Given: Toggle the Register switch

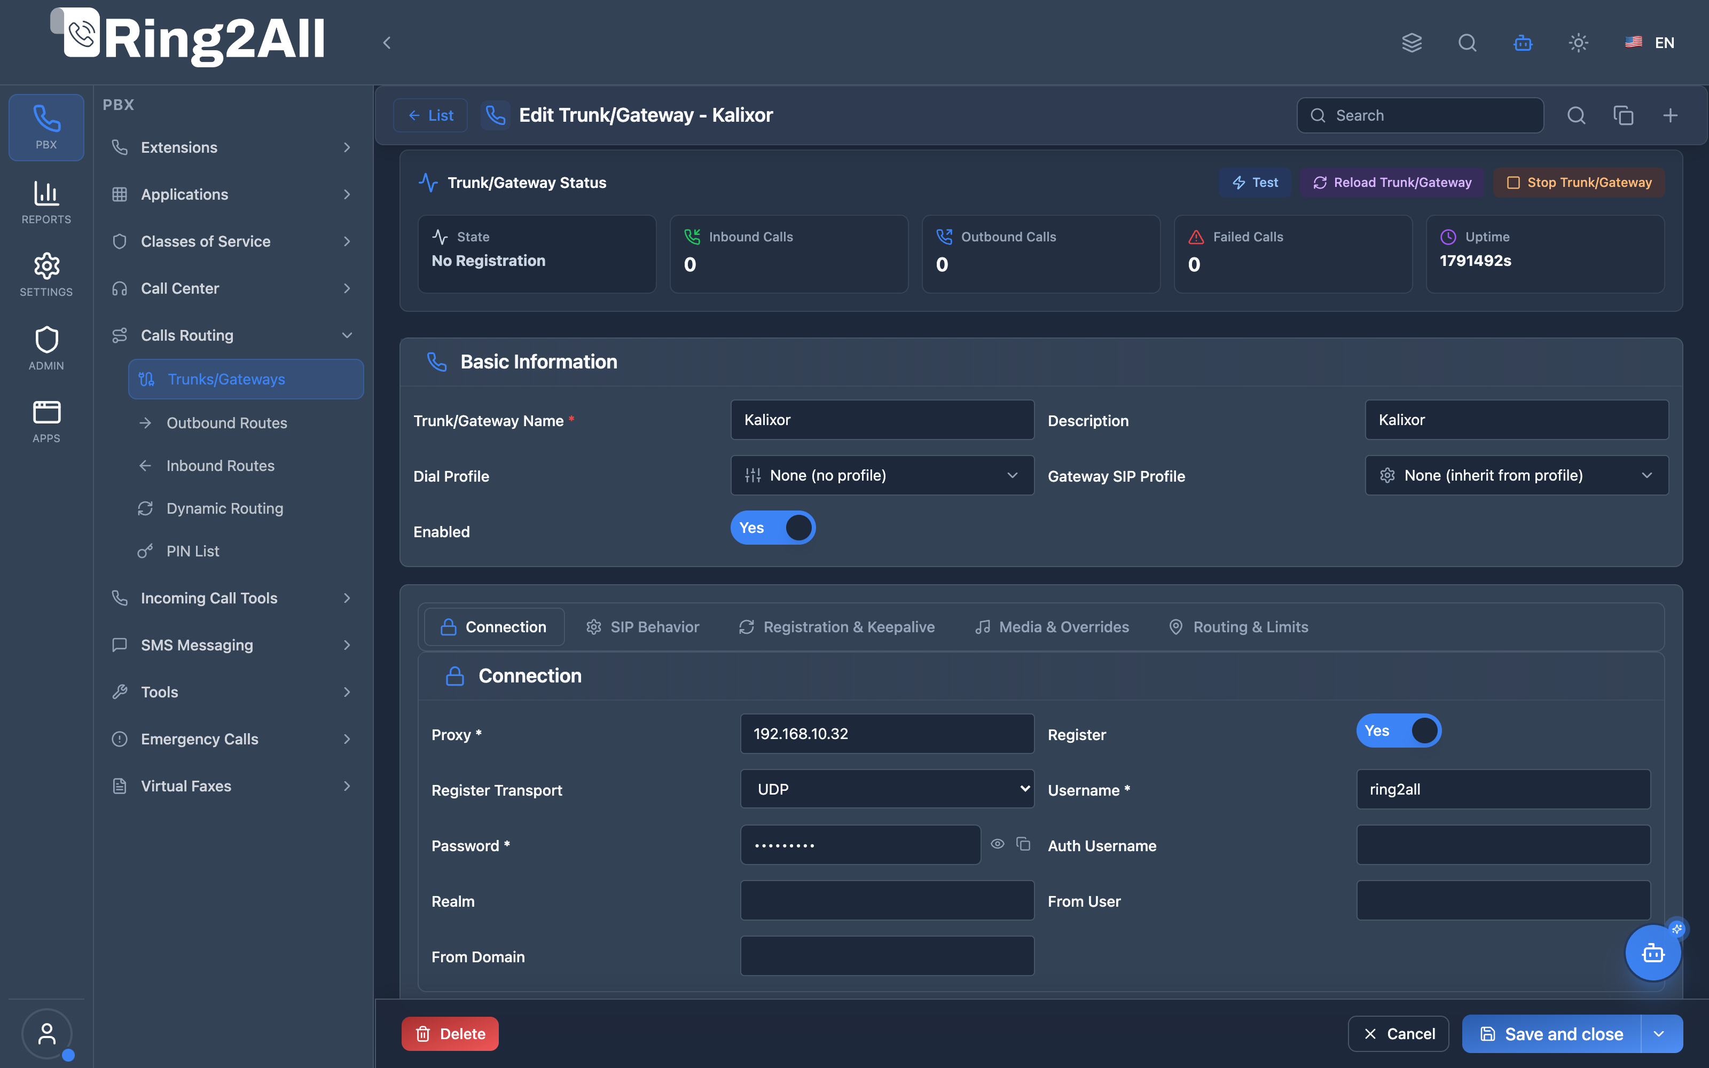Looking at the screenshot, I should click(x=1398, y=731).
